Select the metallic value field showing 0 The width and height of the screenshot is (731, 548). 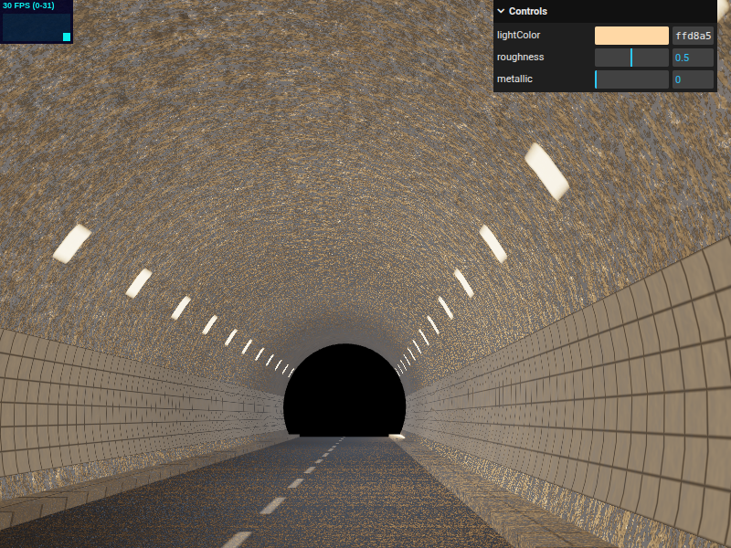pos(693,79)
